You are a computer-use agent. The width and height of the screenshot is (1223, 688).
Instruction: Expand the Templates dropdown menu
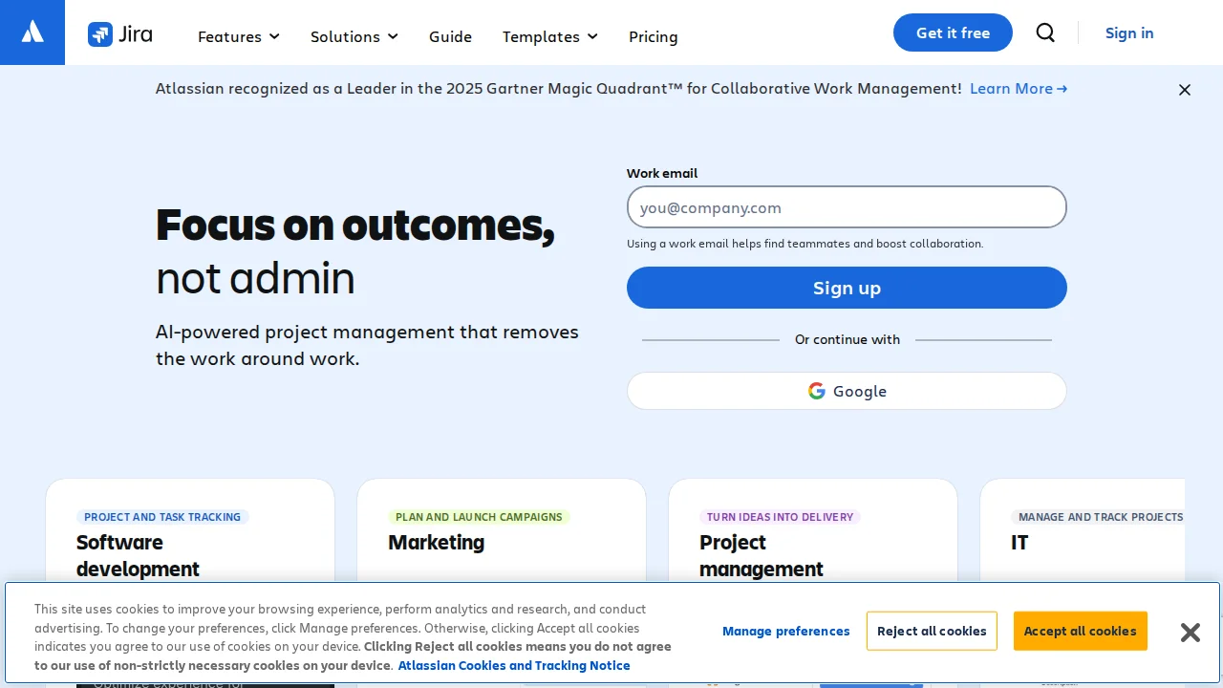tap(550, 36)
